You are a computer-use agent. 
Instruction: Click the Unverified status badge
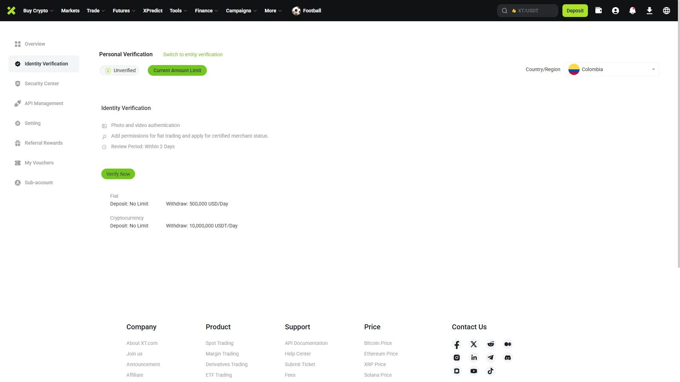(x=120, y=70)
